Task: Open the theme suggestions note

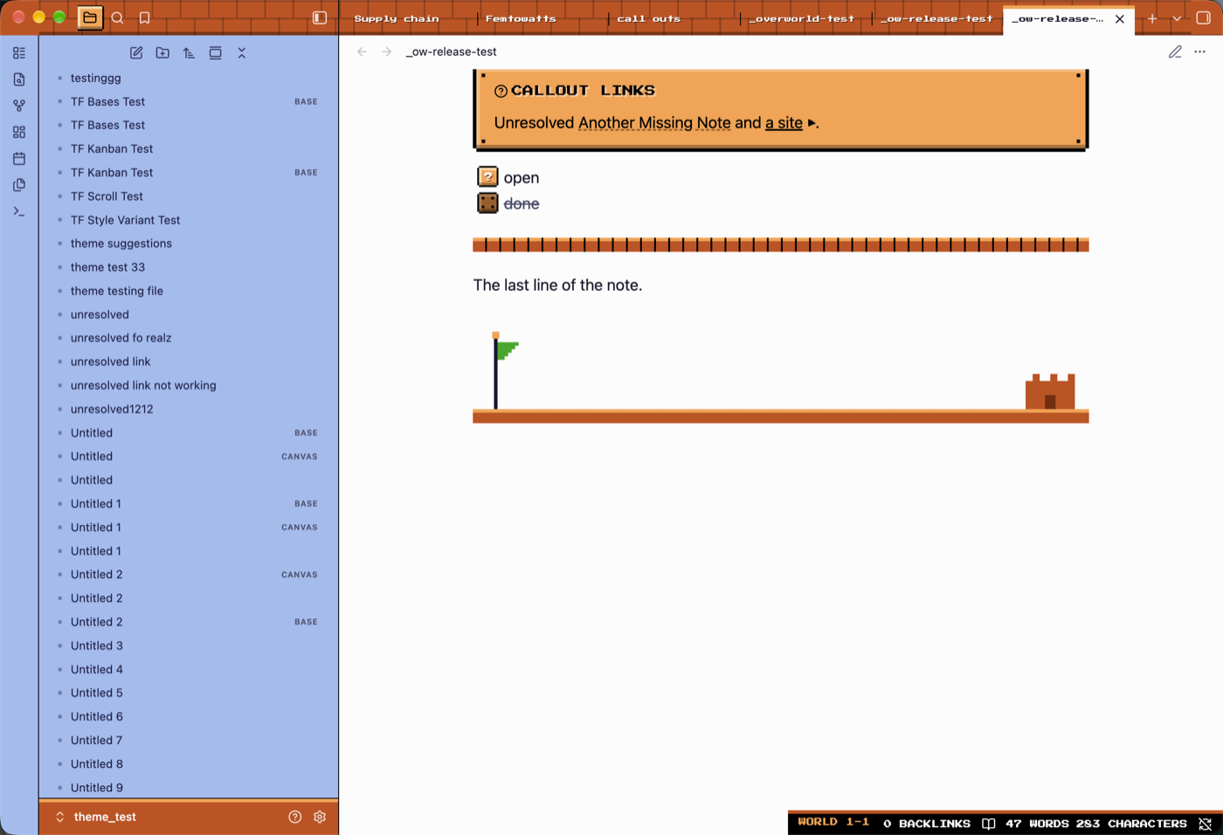Action: tap(121, 244)
